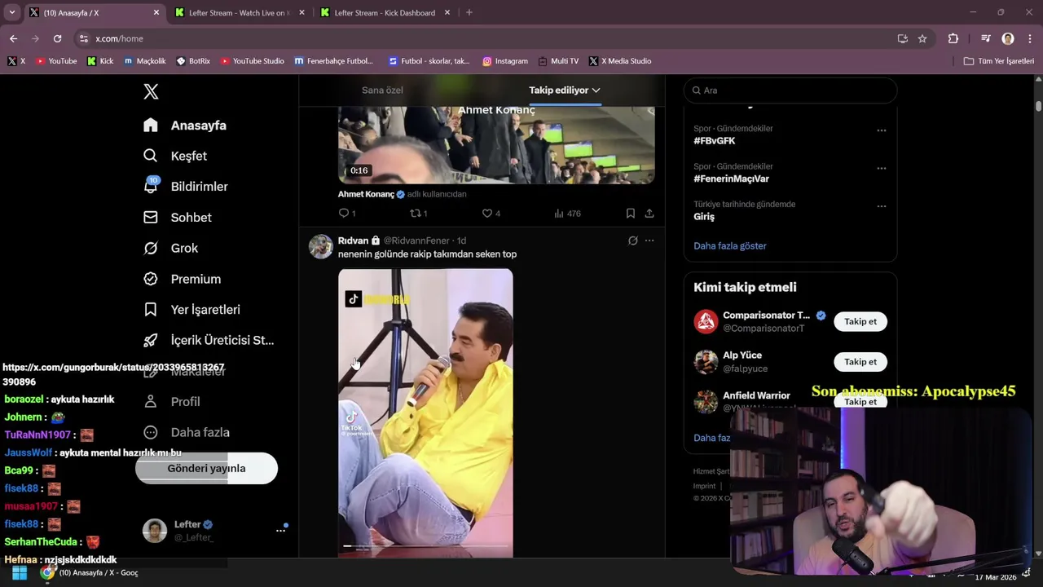Click Grok icon on Rıdvan post

pos(632,241)
